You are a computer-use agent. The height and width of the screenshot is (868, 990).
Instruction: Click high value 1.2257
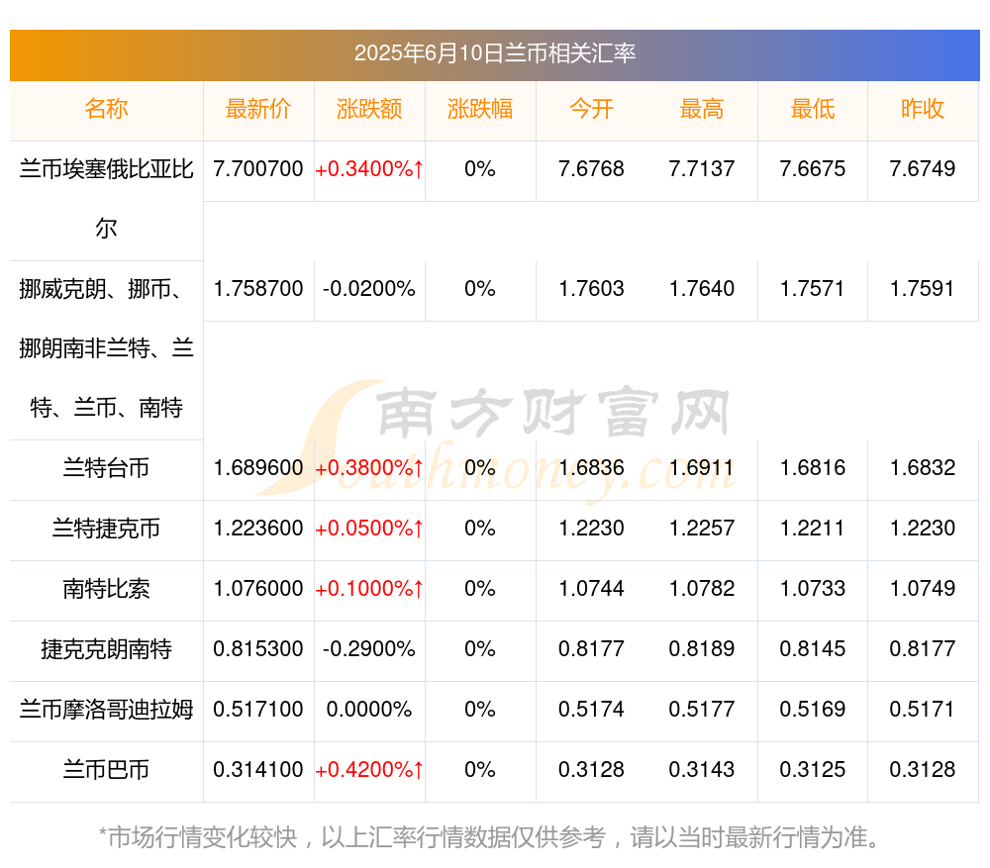click(x=702, y=529)
